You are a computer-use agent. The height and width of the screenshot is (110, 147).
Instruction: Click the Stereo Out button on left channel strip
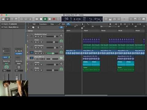tap(6, 61)
